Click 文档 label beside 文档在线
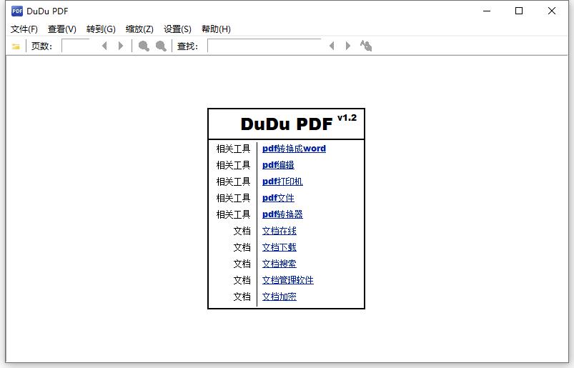 242,232
